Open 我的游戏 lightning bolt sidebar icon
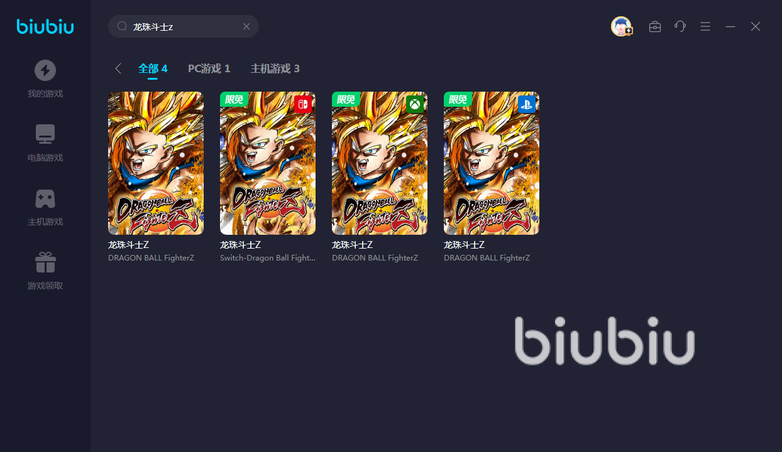 coord(45,70)
